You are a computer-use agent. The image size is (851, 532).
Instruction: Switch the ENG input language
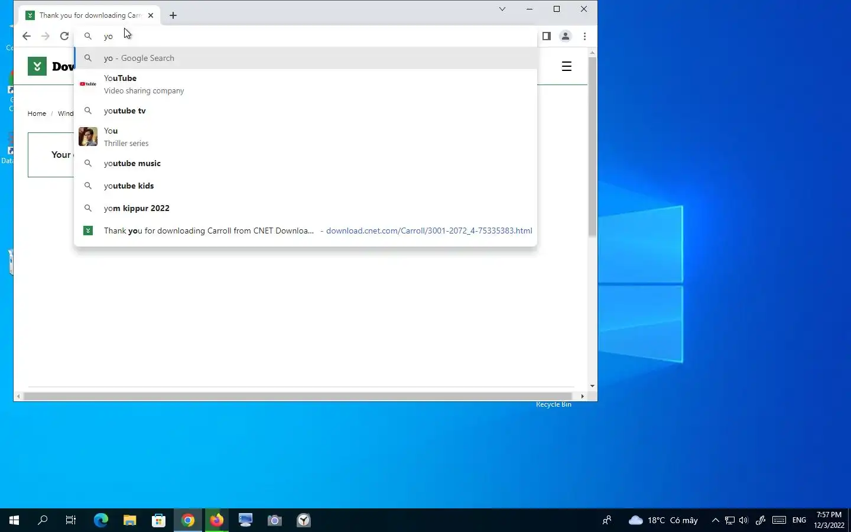(x=800, y=520)
